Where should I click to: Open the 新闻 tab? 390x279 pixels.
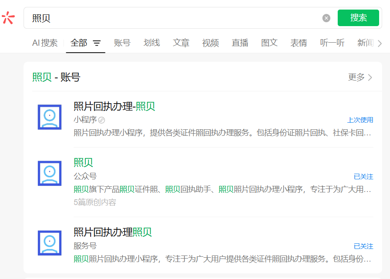coord(365,43)
